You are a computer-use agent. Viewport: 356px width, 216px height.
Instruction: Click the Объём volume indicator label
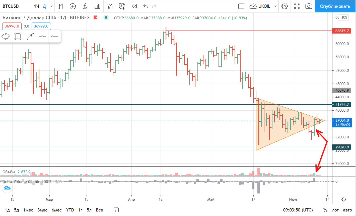[x=9, y=172]
